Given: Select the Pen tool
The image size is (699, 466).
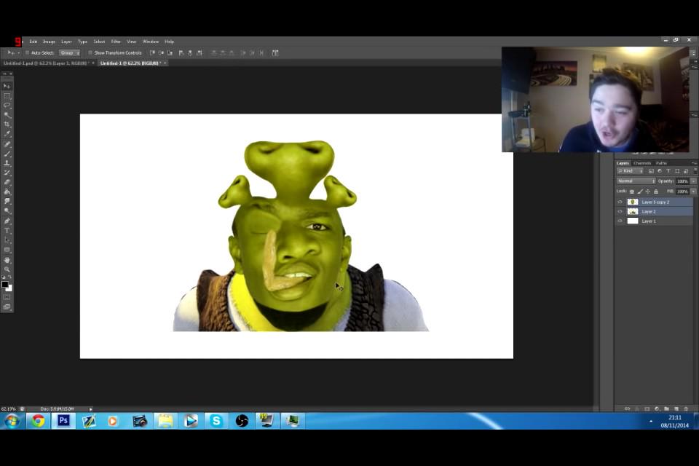Looking at the screenshot, I should pyautogui.click(x=7, y=221).
